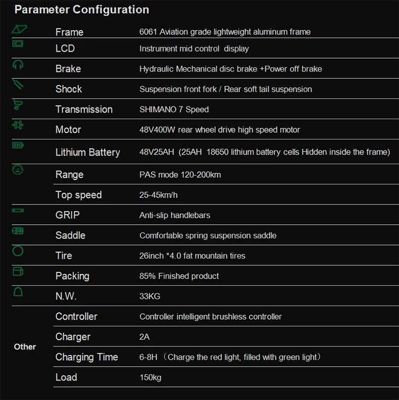The height and width of the screenshot is (400, 399).
Task: Click the motor icon
Action: 18,125
